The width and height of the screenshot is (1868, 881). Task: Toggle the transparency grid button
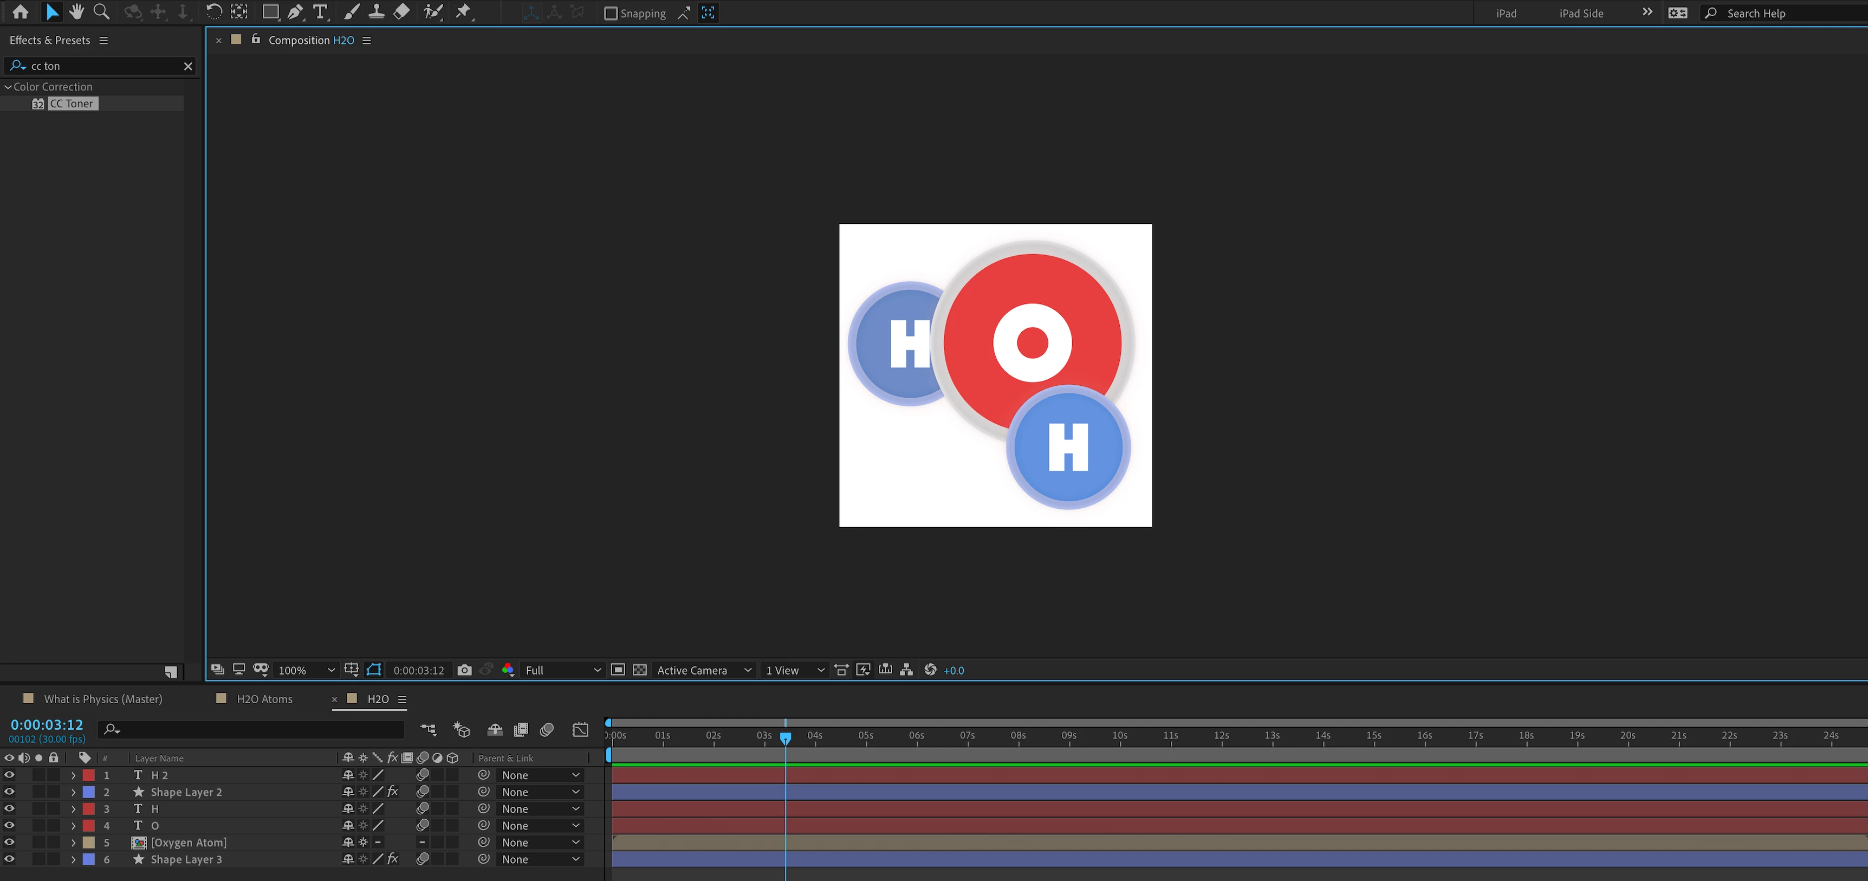pyautogui.click(x=640, y=670)
